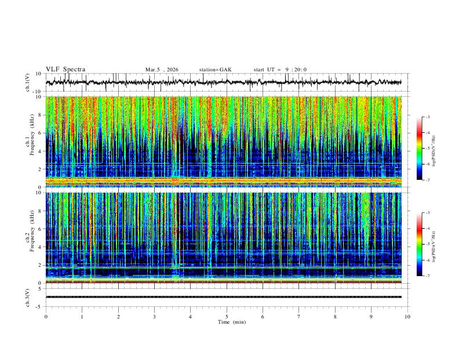This screenshot has height=355, width=459.
Task: Click the "5" tick on the time axis
Action: 227,317
